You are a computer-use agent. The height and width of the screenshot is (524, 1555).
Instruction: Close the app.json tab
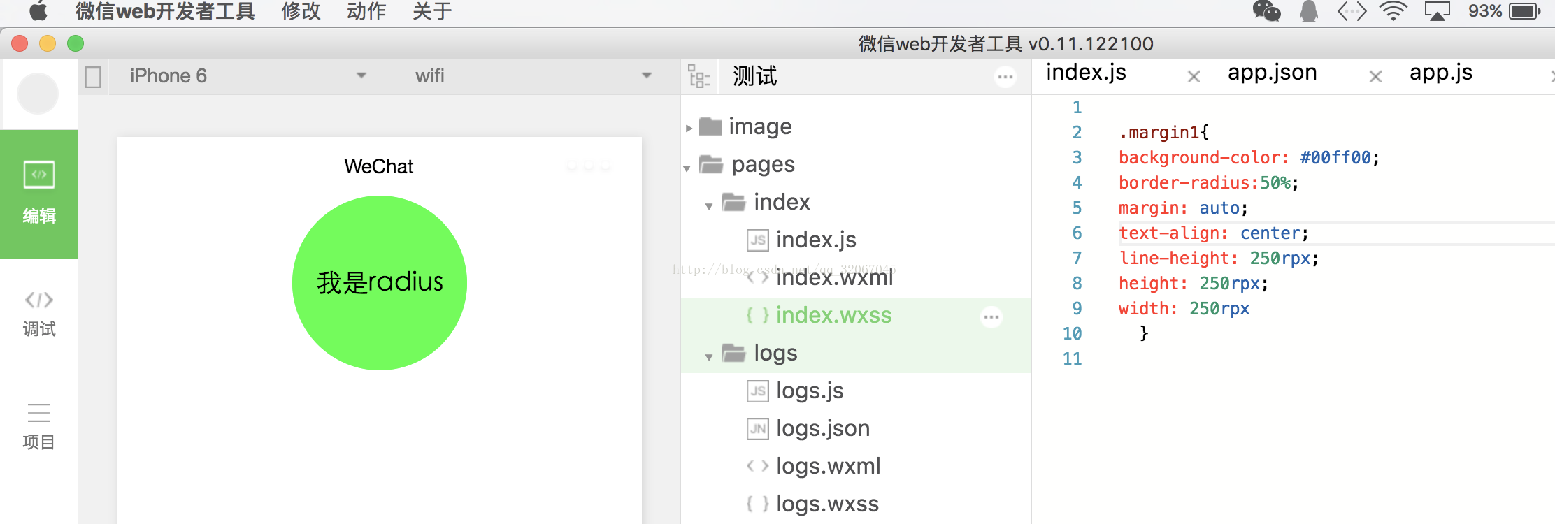1375,77
